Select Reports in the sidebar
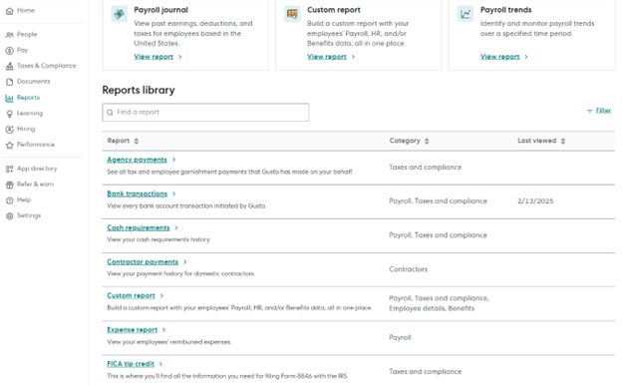 (x=28, y=98)
